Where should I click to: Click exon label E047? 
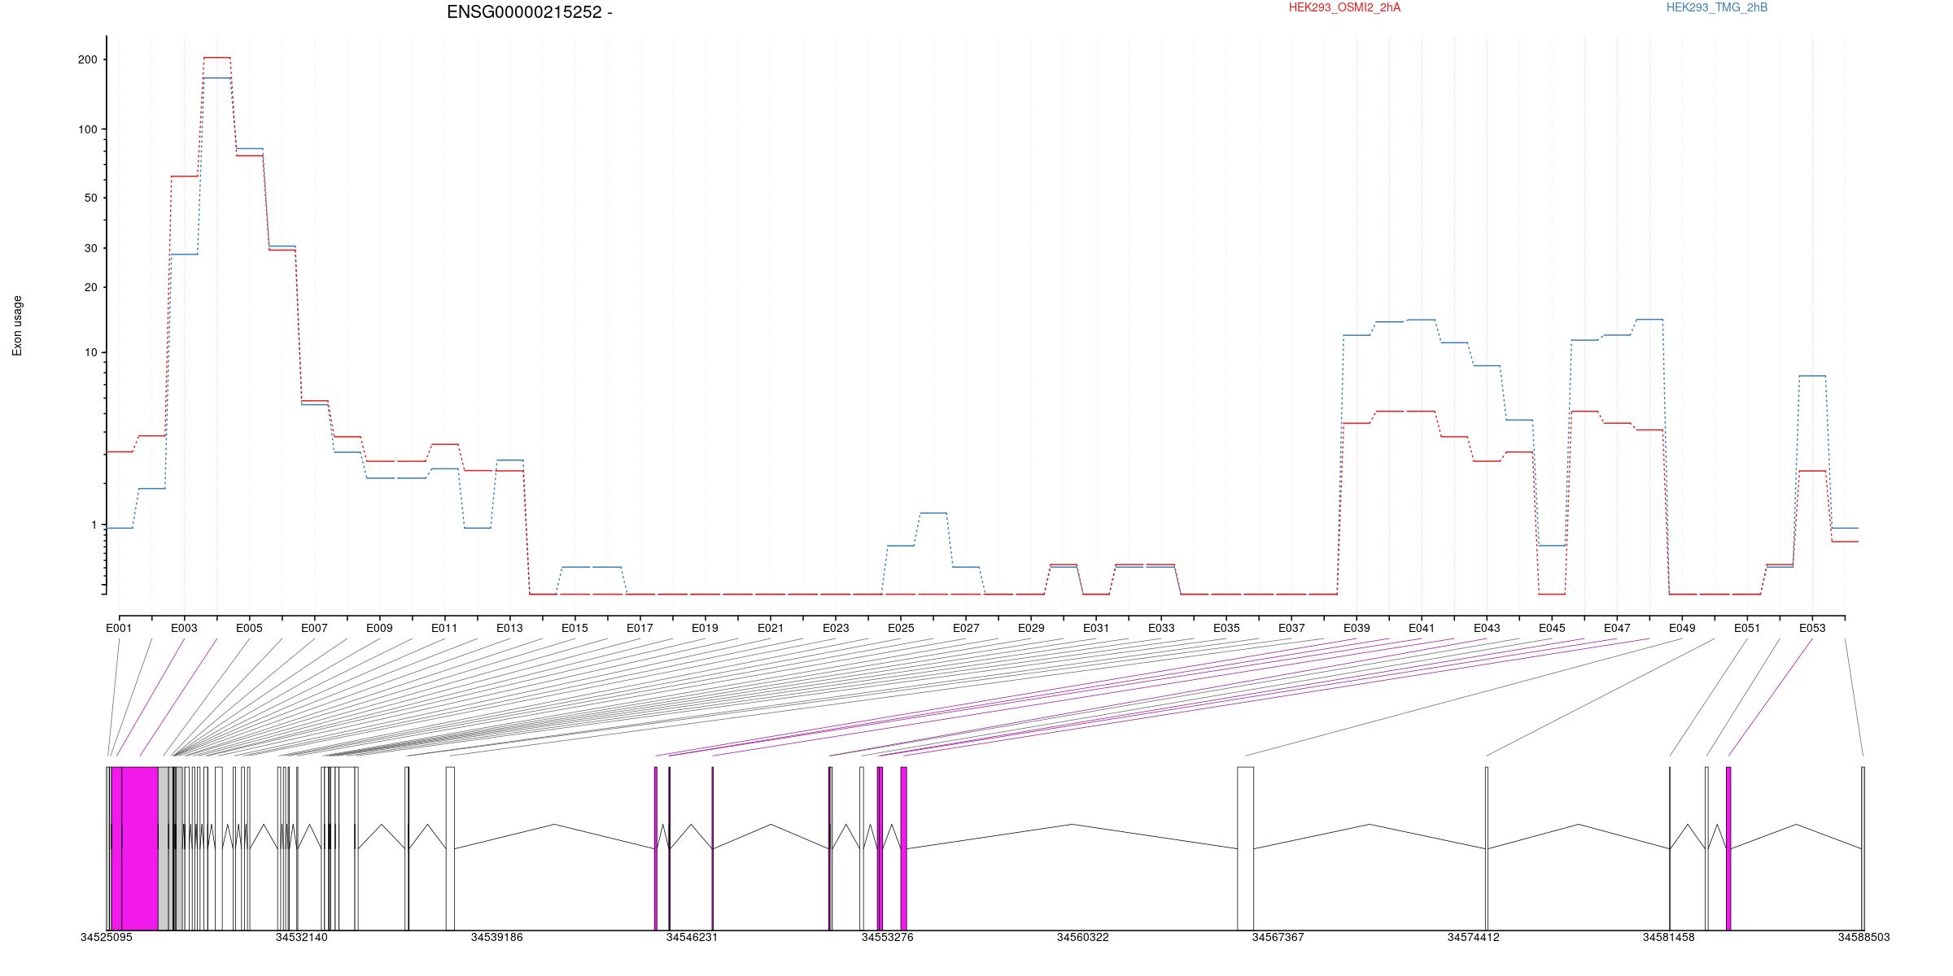click(x=1617, y=628)
